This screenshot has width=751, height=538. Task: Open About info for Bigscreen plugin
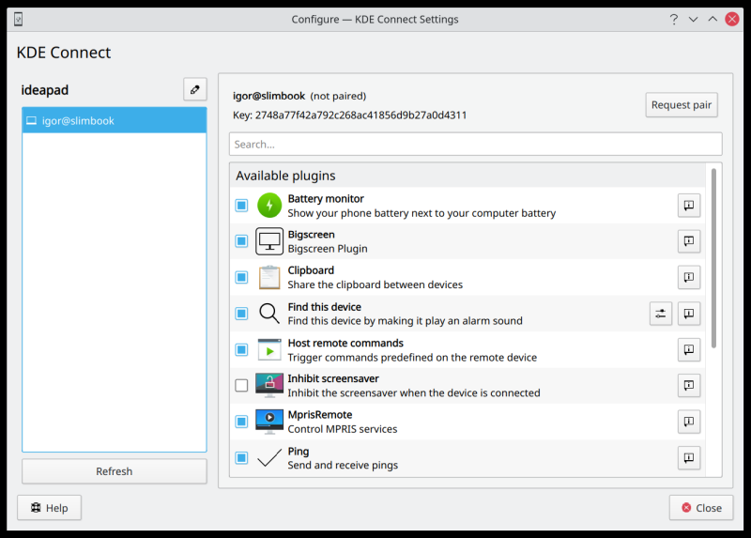pos(689,241)
